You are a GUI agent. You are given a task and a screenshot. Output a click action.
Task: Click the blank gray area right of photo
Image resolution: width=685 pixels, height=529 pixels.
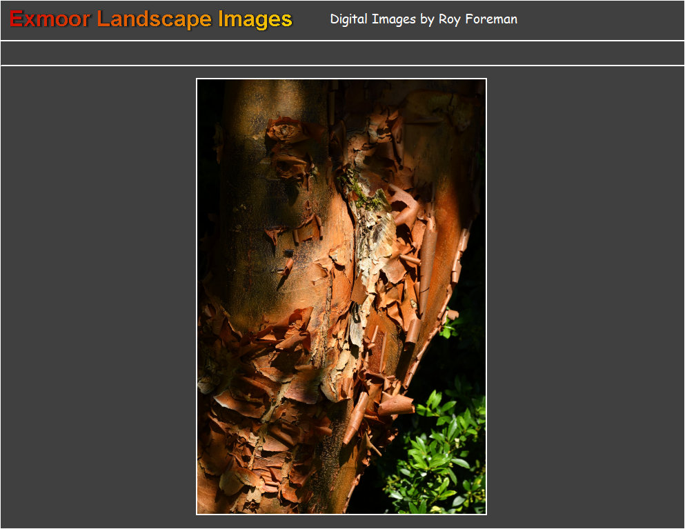(x=586, y=297)
